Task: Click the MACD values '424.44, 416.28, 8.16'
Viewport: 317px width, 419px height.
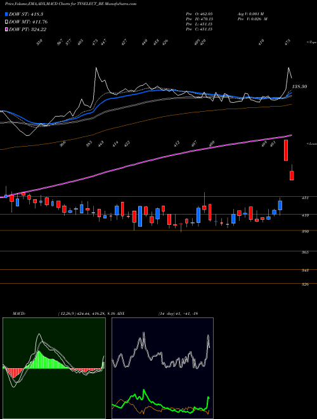Action: (x=97, y=313)
